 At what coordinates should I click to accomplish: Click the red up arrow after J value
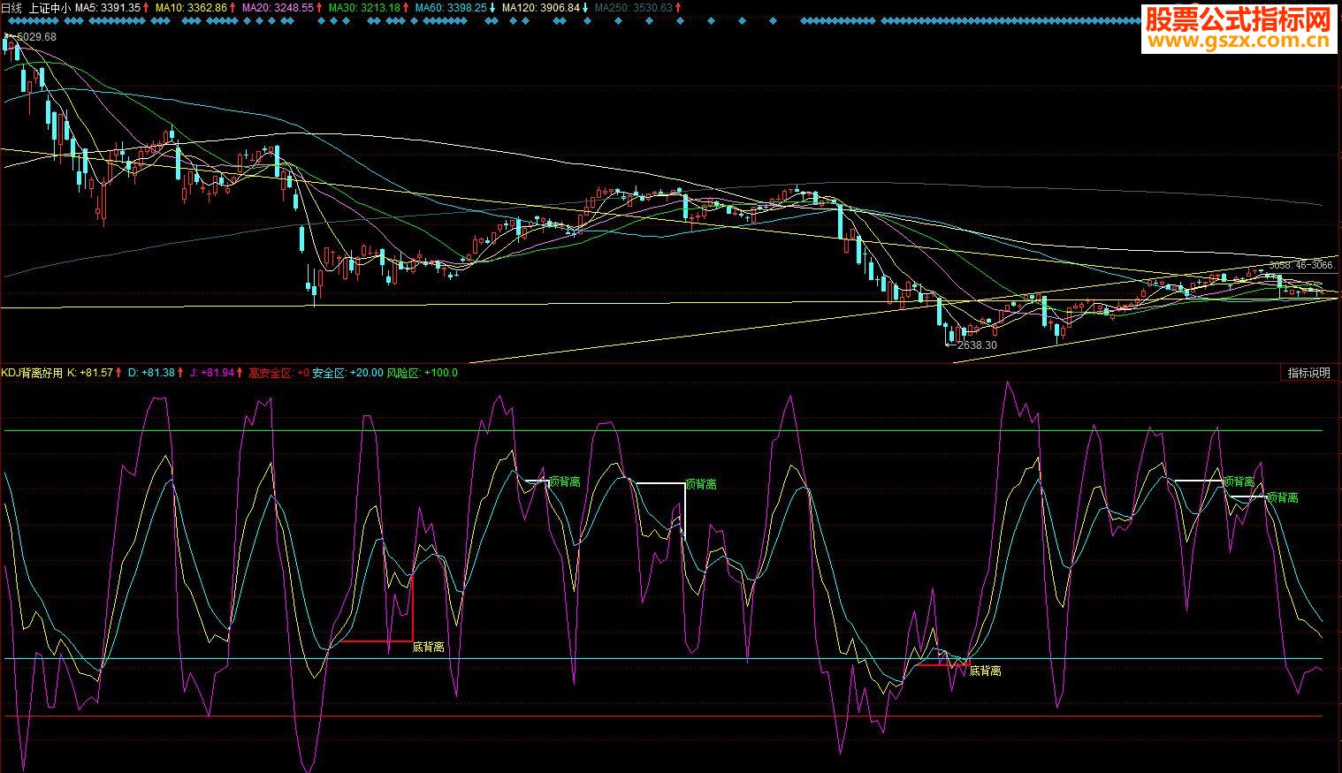click(x=240, y=373)
